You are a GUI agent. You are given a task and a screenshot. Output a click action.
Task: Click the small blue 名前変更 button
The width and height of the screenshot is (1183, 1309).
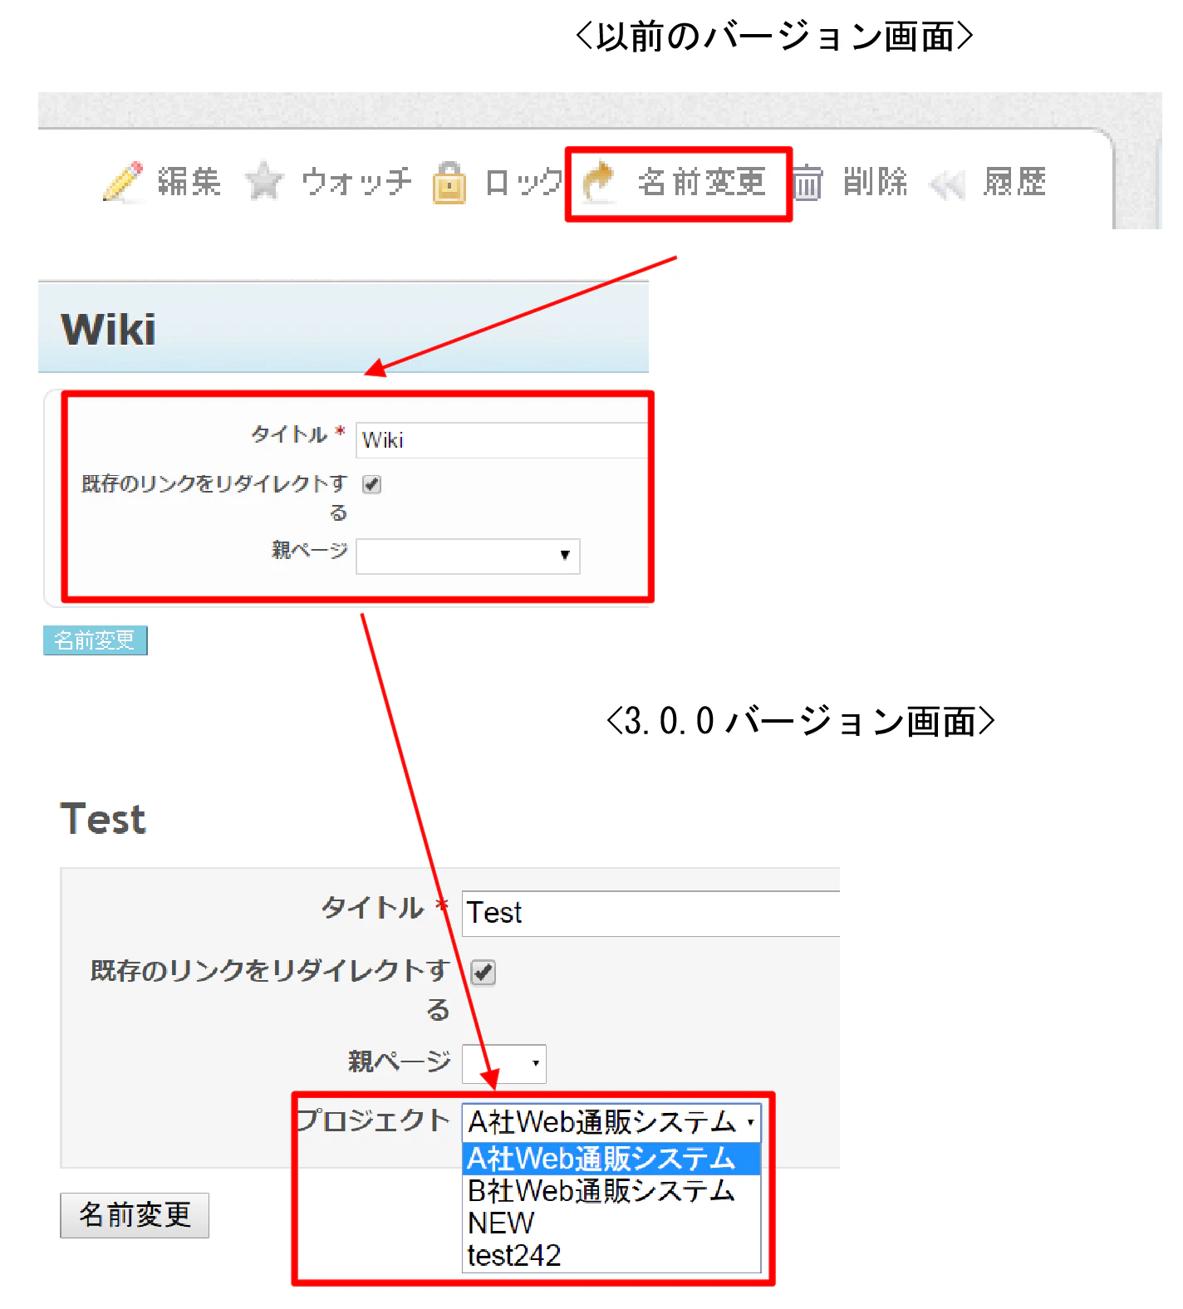95,640
